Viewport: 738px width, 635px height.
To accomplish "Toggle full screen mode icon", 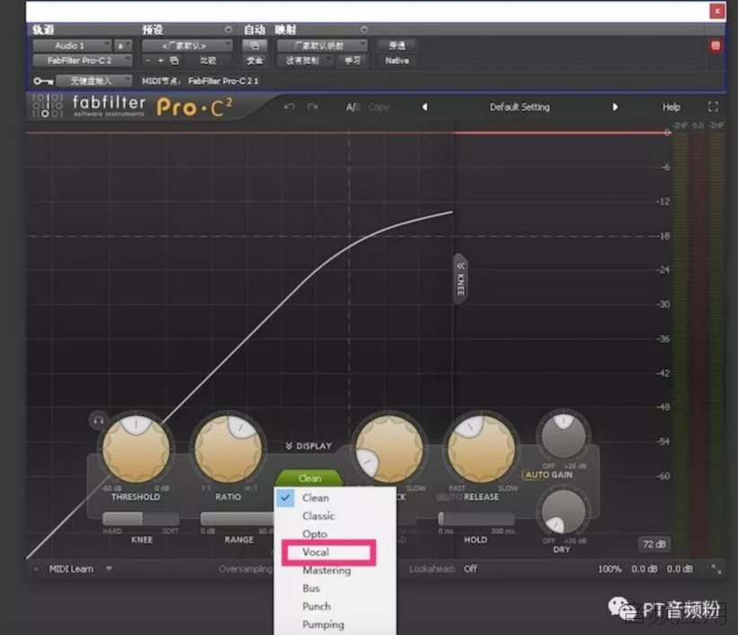I will (713, 107).
